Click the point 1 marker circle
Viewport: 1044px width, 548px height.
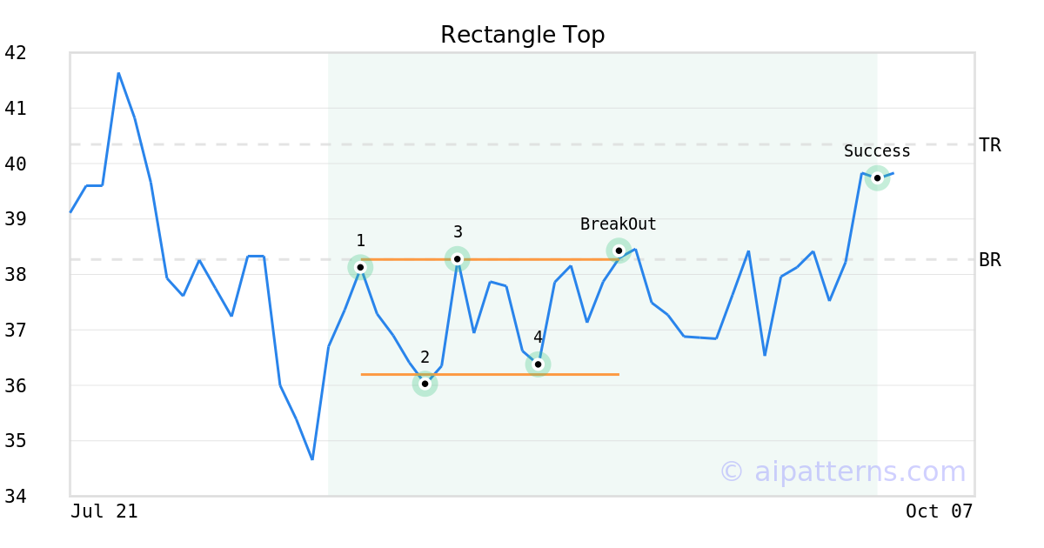pos(360,267)
